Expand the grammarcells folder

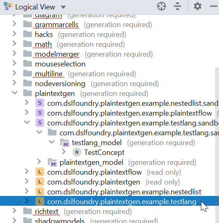[14, 24]
